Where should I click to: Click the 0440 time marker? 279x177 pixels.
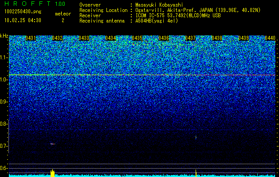(270, 38)
